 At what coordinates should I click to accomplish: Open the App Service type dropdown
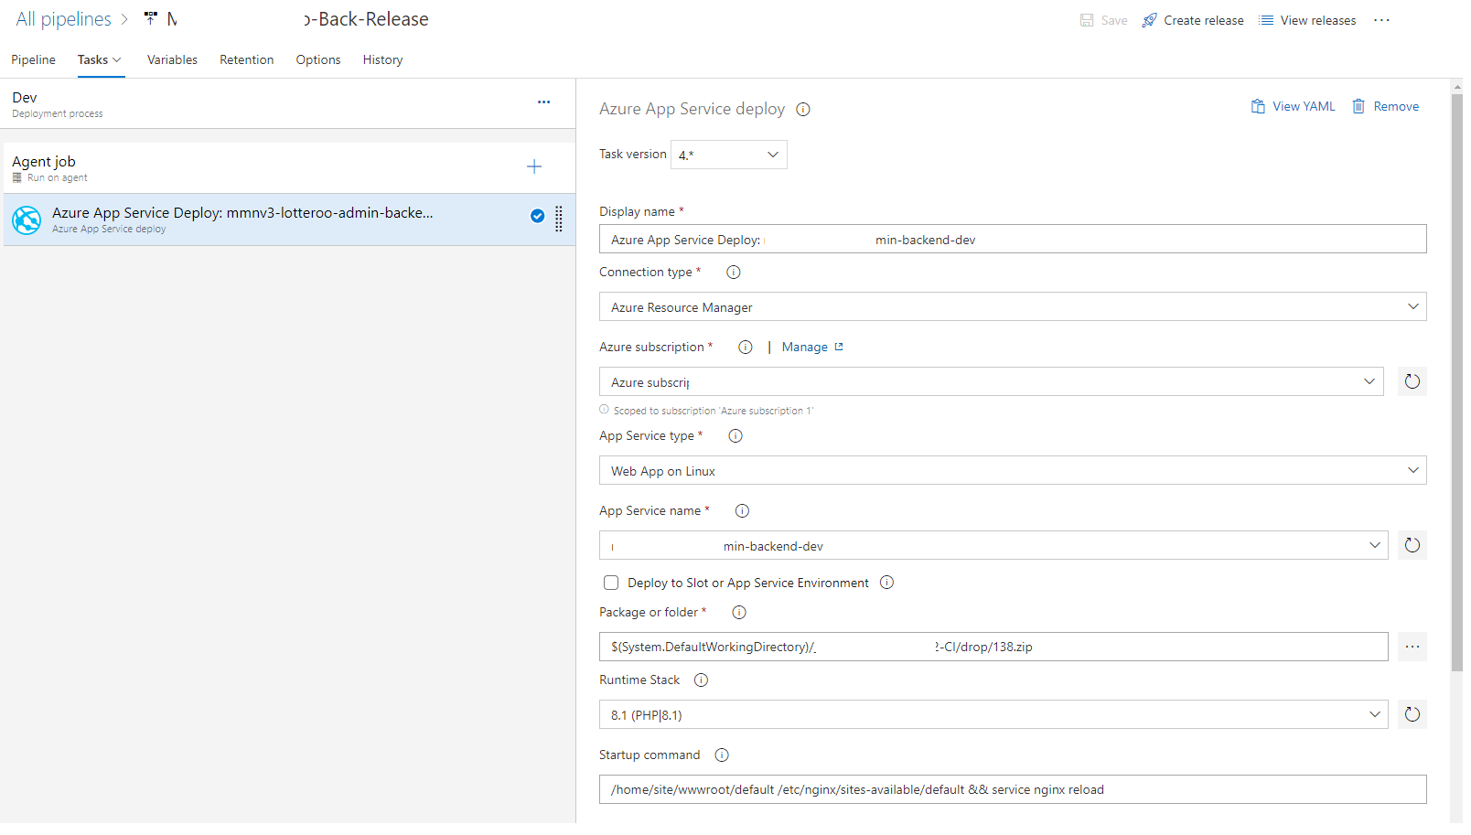(x=1013, y=471)
